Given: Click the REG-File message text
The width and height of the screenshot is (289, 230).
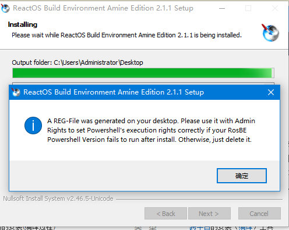Looking at the screenshot, I should click(151, 130).
